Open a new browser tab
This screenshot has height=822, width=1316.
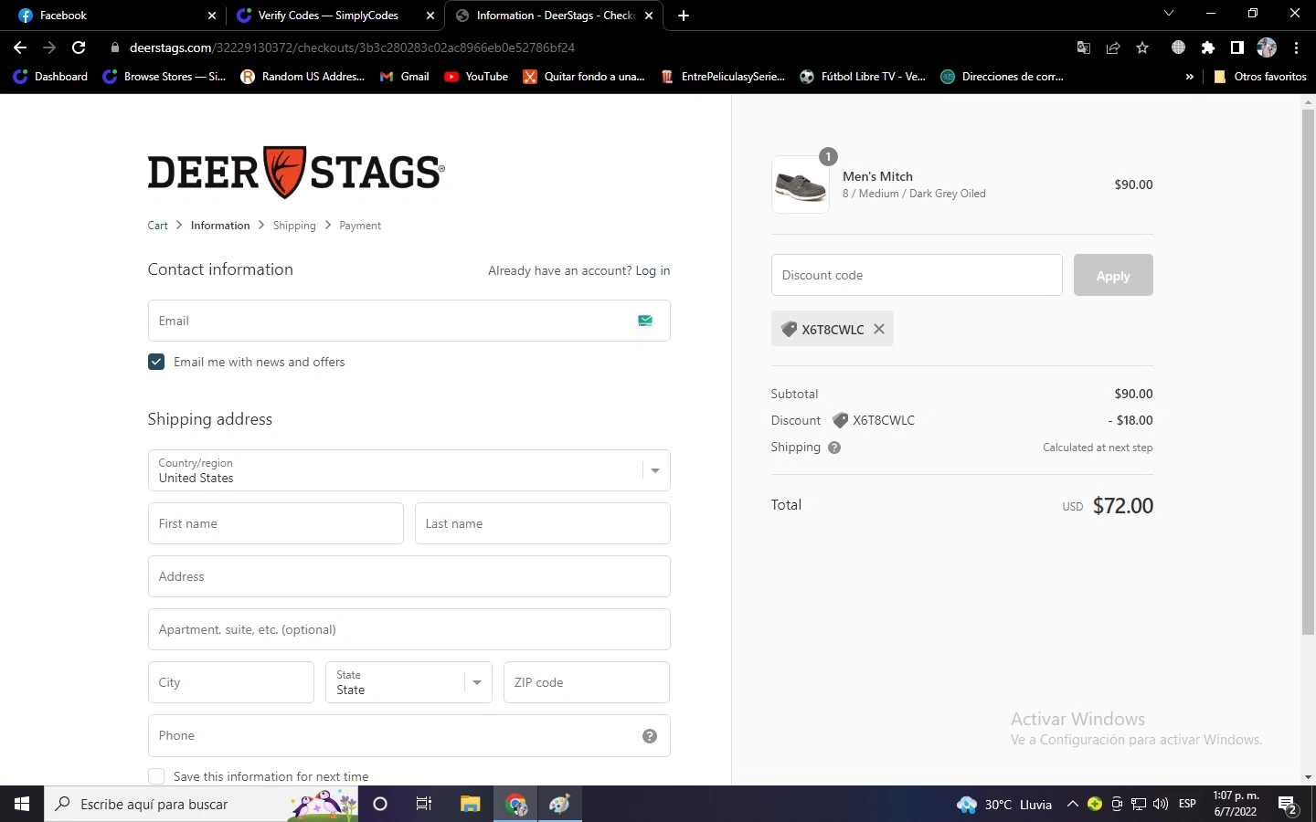[x=684, y=16]
